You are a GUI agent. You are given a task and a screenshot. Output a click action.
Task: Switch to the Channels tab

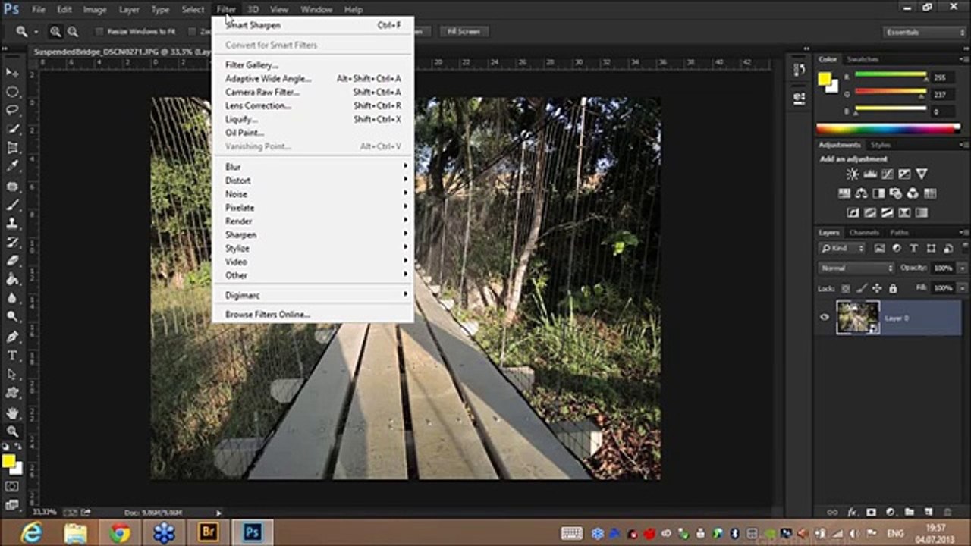coord(864,232)
